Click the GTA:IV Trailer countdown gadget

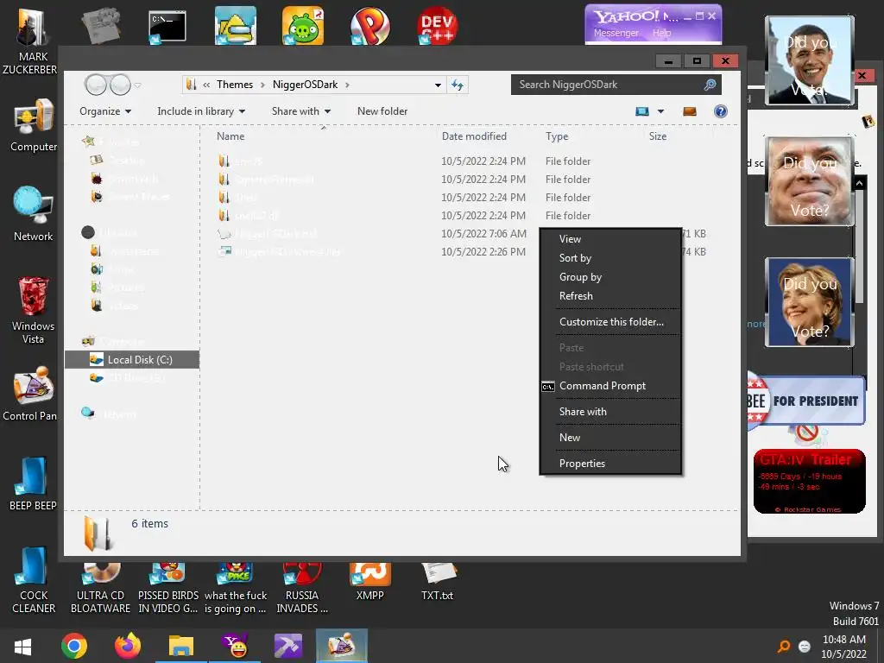click(x=810, y=481)
